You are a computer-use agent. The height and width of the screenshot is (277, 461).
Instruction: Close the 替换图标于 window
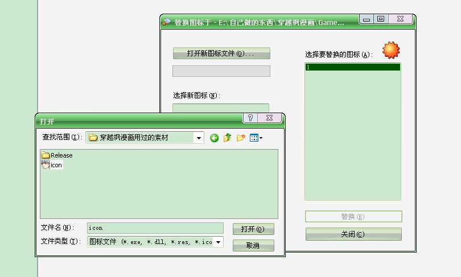pos(400,19)
